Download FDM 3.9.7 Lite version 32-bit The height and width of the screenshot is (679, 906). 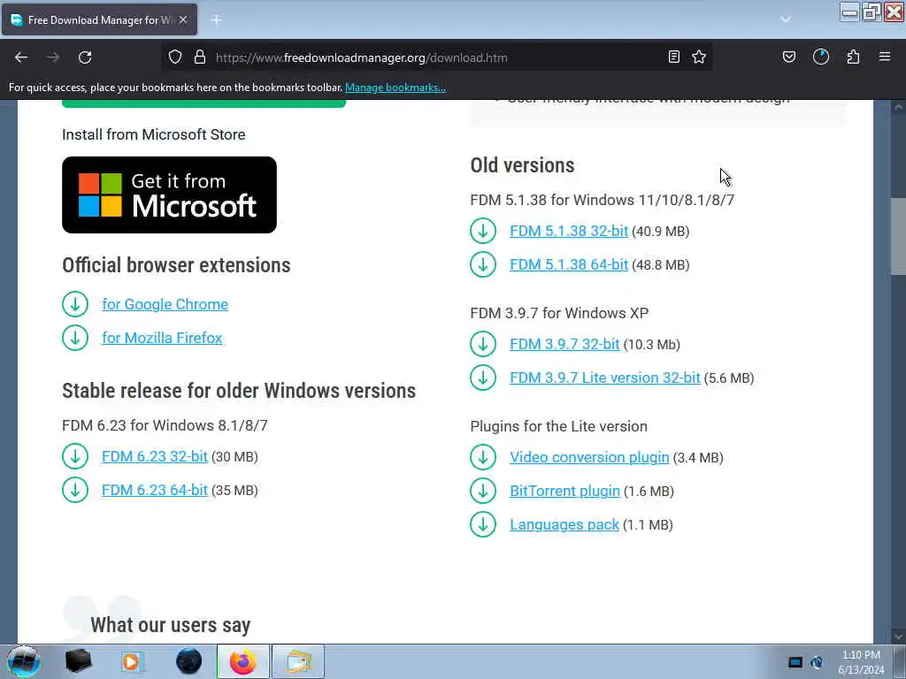pos(605,378)
